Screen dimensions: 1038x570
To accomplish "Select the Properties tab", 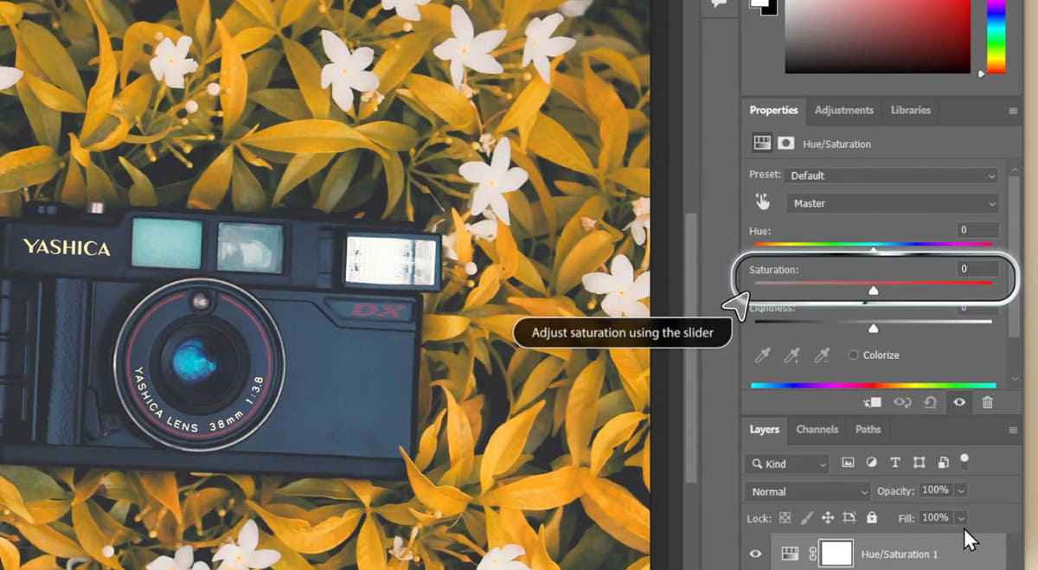I will point(773,110).
